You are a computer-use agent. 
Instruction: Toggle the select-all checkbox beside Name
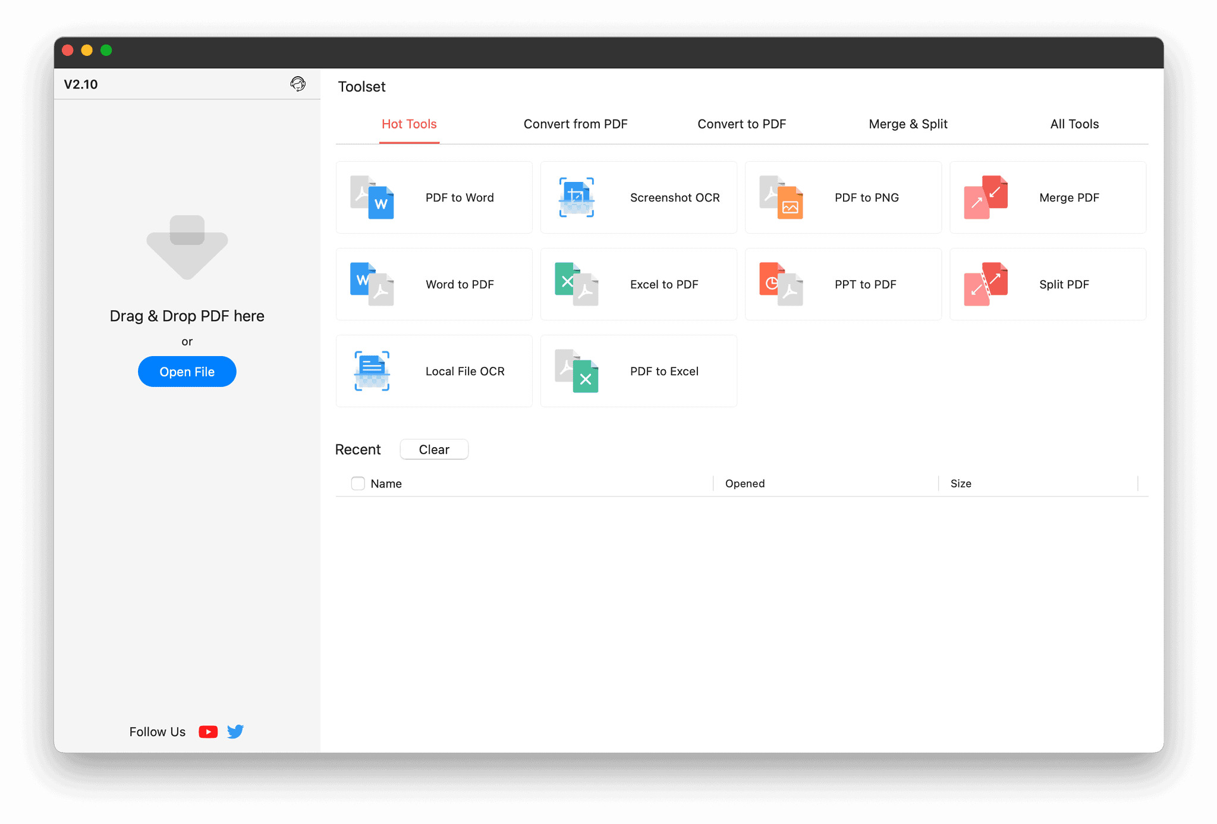(358, 483)
